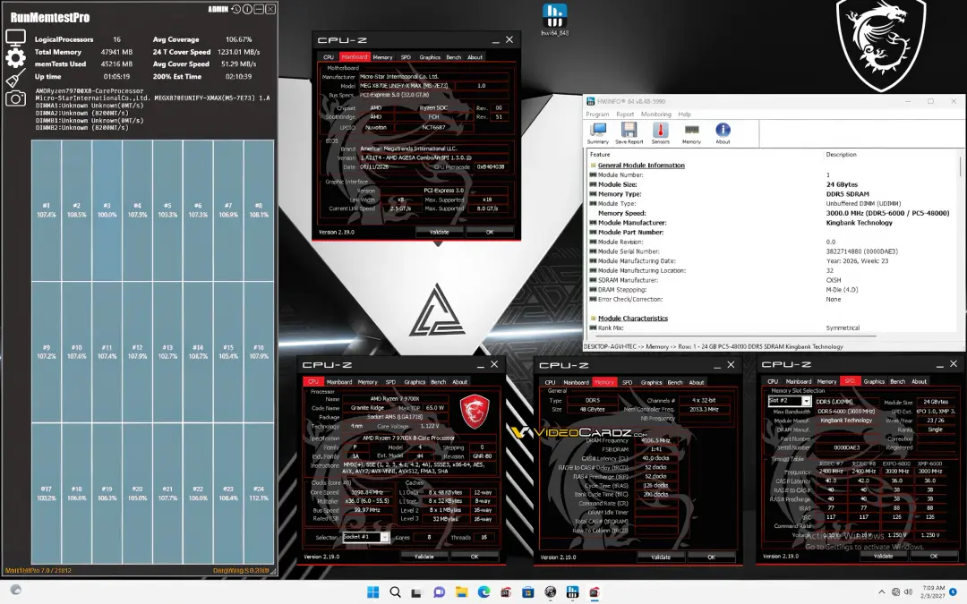Open the Help menu in HWiNFO

pyautogui.click(x=685, y=114)
